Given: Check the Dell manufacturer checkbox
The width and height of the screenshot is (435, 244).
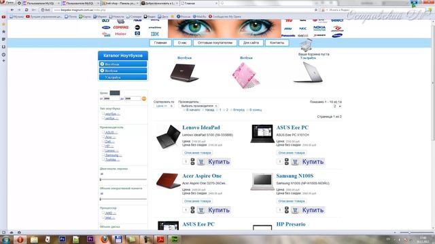Looking at the screenshot, I should [x=103, y=141].
